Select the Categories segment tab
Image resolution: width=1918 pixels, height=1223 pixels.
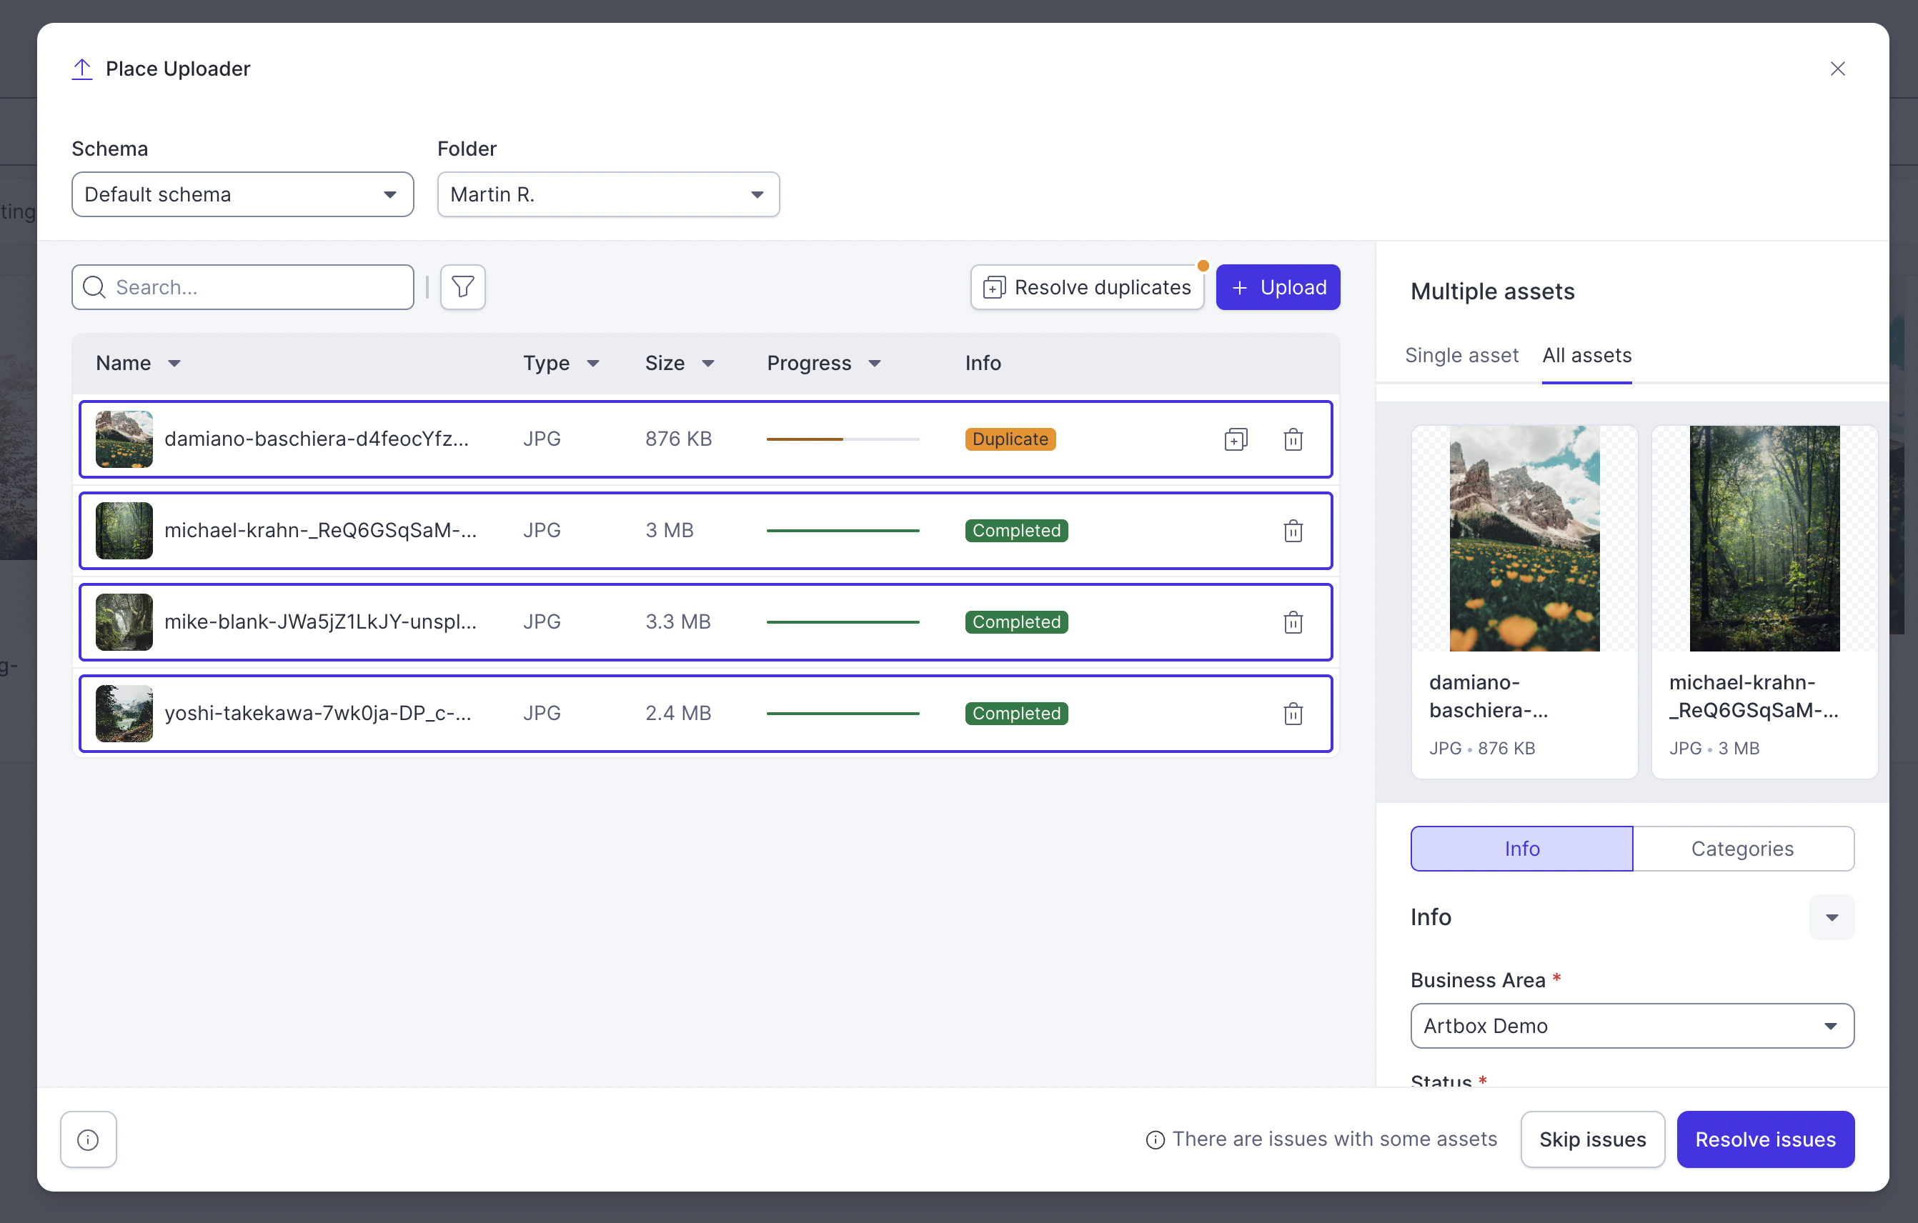pyautogui.click(x=1743, y=849)
